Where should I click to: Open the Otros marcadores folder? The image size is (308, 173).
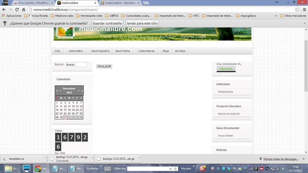tap(293, 16)
